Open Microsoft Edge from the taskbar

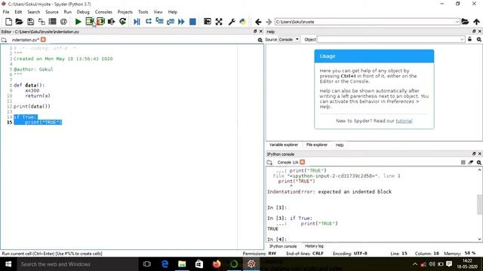click(165, 264)
